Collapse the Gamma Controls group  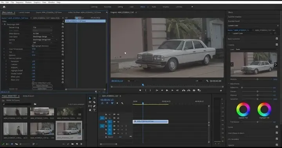pos(4,58)
